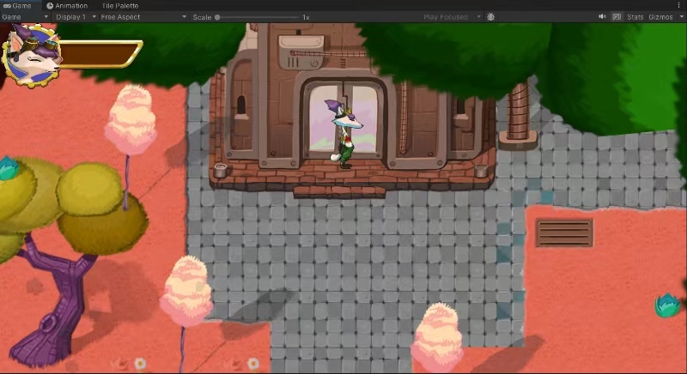Image resolution: width=687 pixels, height=374 pixels.
Task: Click the brown health bar
Action: 100,54
